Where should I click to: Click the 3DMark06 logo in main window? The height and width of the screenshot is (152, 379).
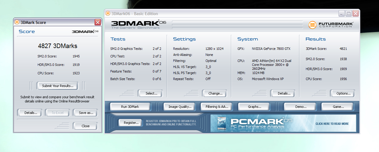138,24
